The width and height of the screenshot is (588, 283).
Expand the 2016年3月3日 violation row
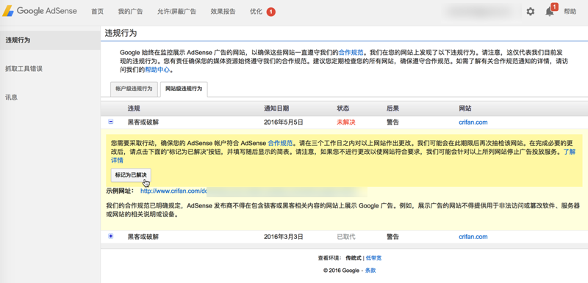click(111, 236)
